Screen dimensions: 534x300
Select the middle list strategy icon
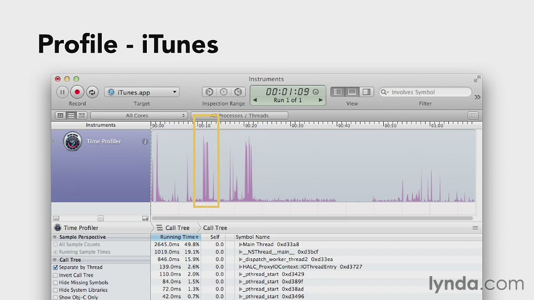click(x=71, y=116)
